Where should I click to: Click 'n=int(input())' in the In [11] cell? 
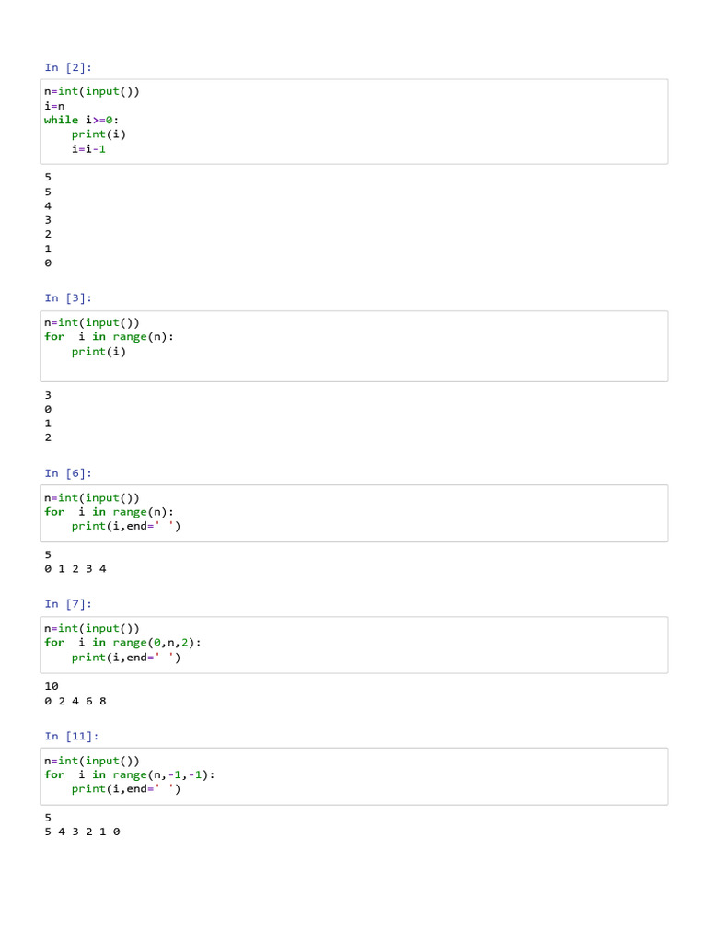point(92,761)
